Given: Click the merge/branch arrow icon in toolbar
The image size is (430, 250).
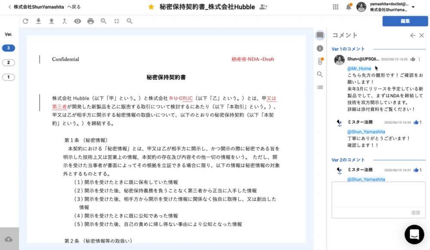Looking at the screenshot, I should [x=64, y=21].
